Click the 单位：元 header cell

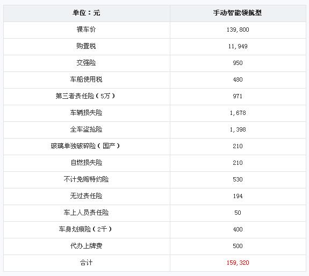tap(87, 13)
